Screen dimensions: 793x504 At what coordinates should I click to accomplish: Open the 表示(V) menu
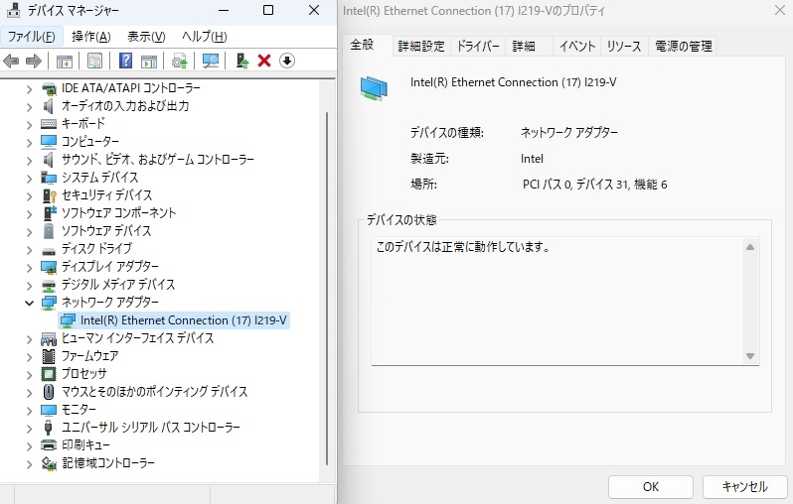[146, 37]
